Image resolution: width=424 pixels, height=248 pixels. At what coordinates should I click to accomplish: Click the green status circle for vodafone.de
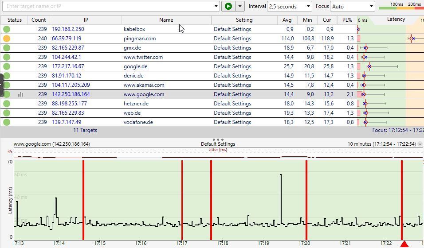7,122
